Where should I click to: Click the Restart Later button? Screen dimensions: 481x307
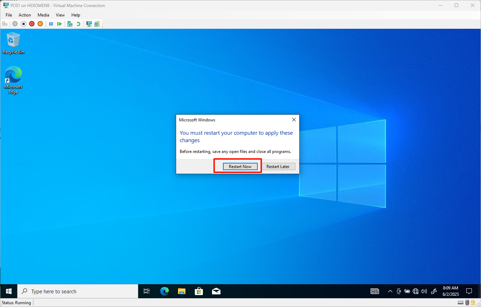pos(278,166)
